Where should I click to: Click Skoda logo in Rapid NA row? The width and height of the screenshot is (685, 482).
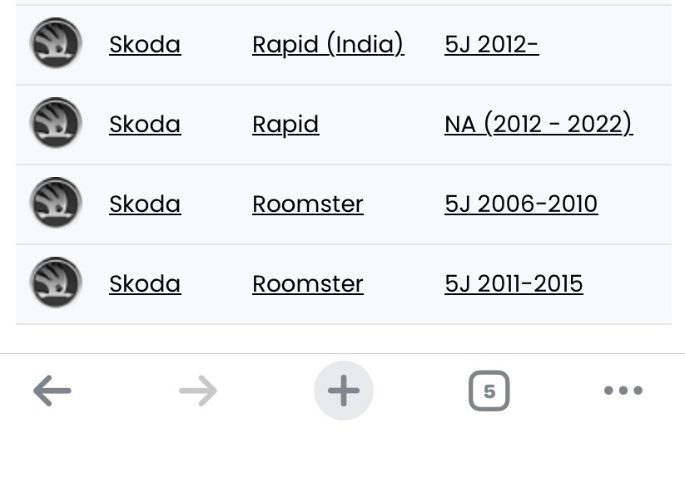[56, 123]
